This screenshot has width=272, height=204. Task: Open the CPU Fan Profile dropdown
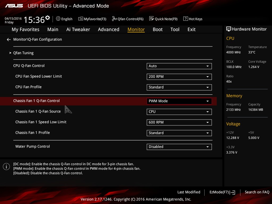[x=179, y=87]
